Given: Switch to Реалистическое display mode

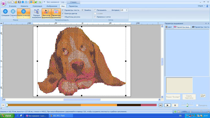Looking at the screenshot, I should click(23, 13).
